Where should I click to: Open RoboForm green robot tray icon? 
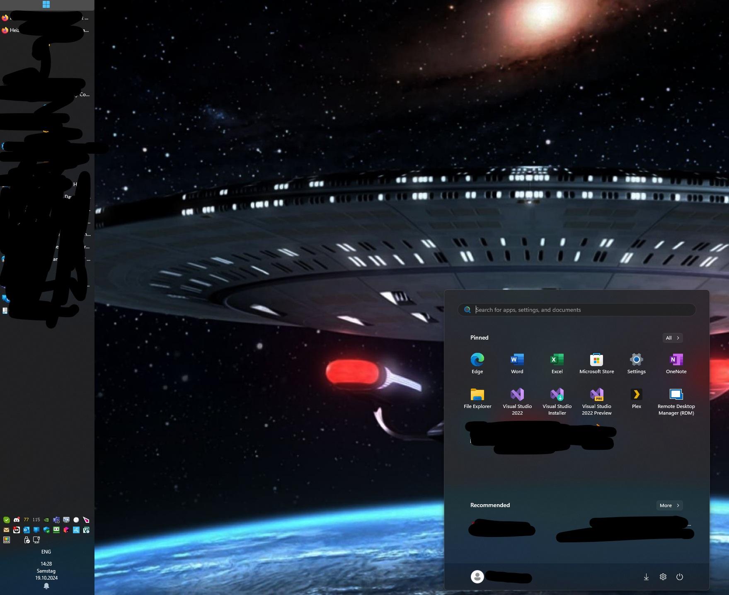tap(56, 530)
